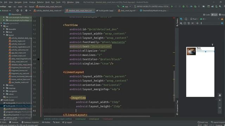
Task: Switch editor to Split view
Action: pyautogui.click(x=214, y=15)
